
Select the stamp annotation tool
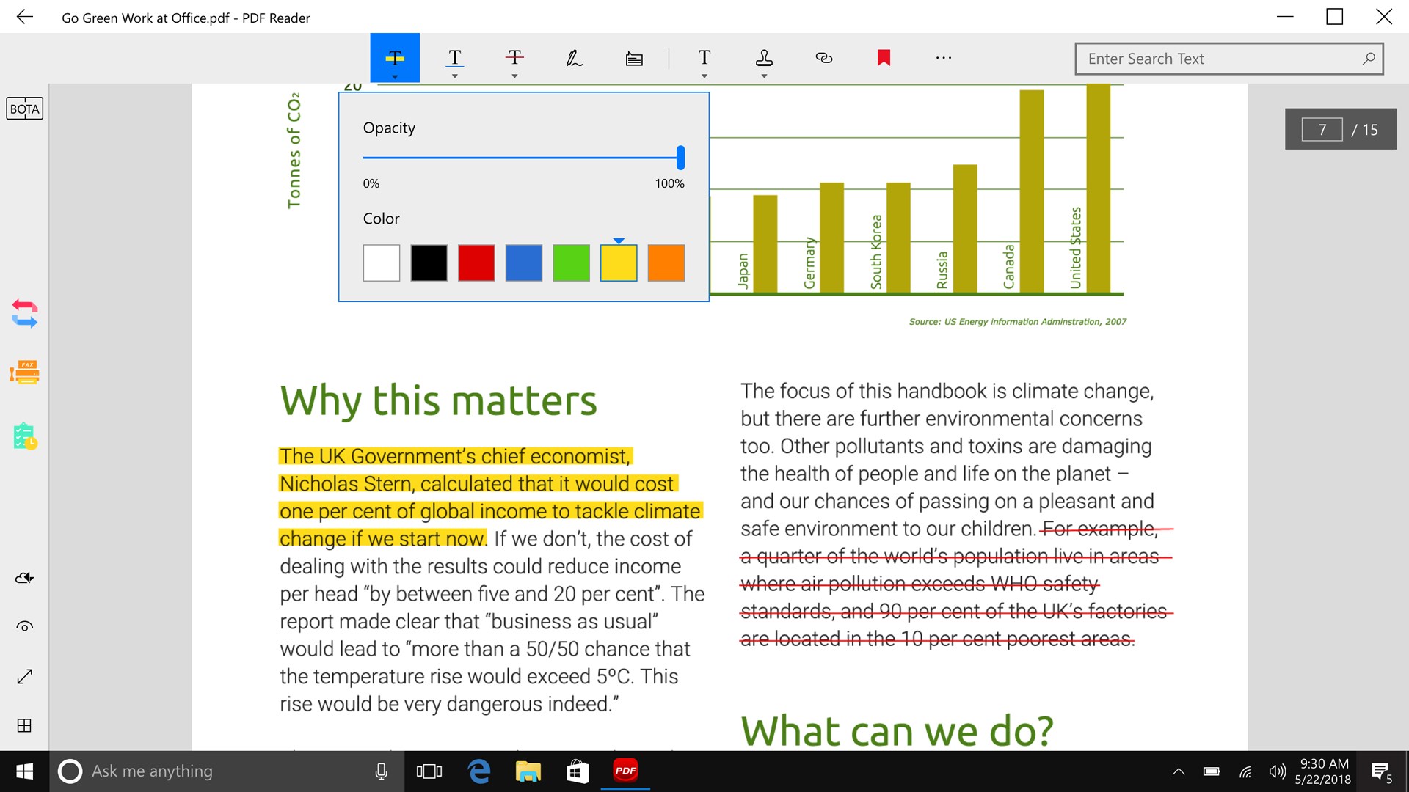pos(764,58)
